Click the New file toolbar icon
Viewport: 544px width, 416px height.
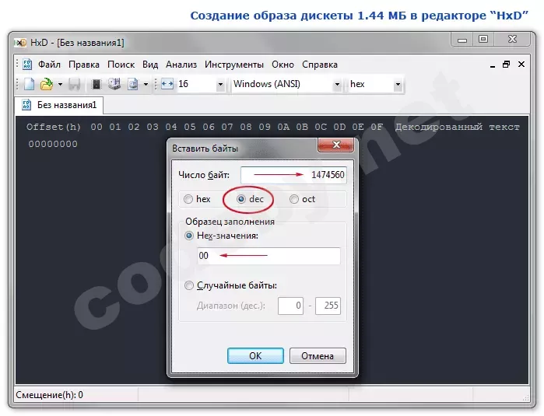(29, 84)
